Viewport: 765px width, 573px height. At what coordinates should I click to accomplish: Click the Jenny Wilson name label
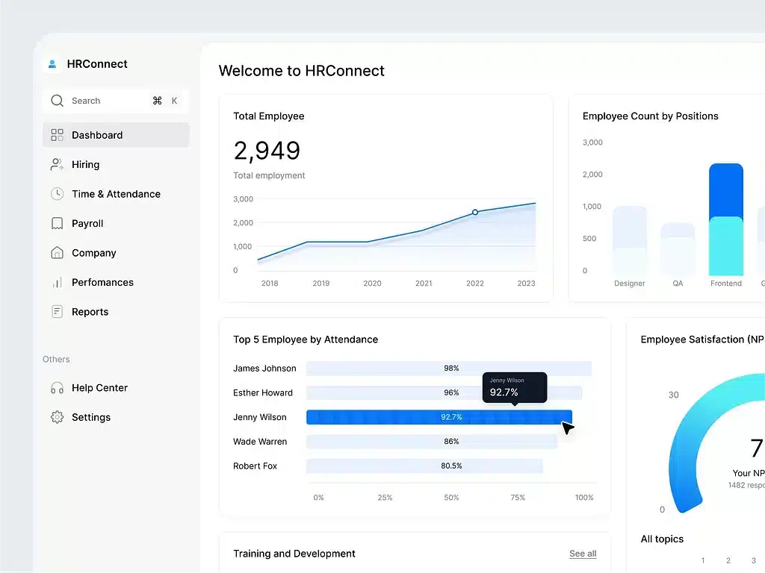click(259, 417)
